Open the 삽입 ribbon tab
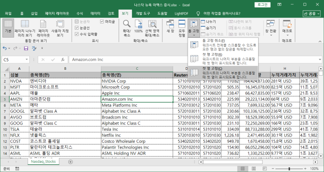 (34, 14)
